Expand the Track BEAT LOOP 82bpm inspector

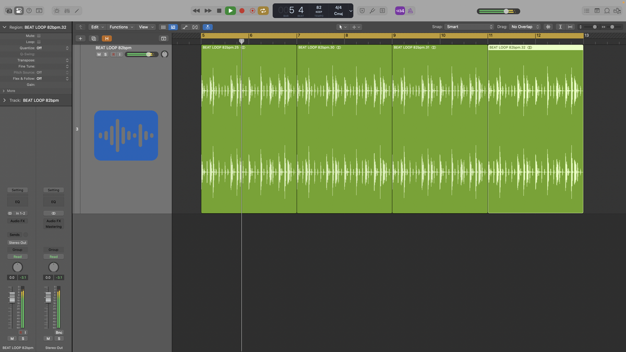click(x=5, y=100)
